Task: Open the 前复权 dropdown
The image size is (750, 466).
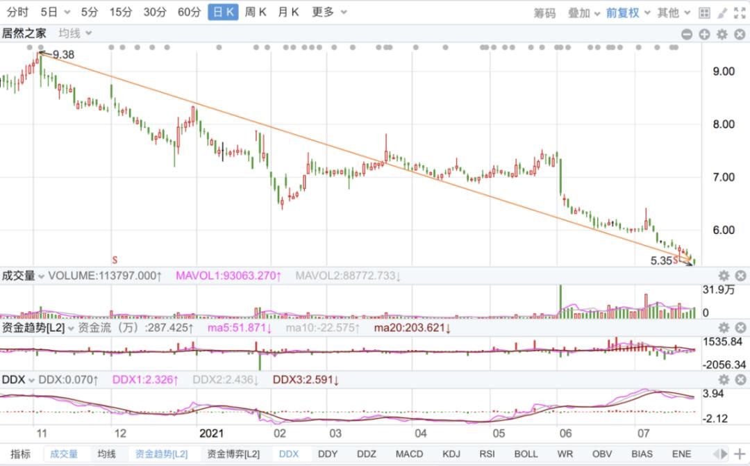Action: 628,13
